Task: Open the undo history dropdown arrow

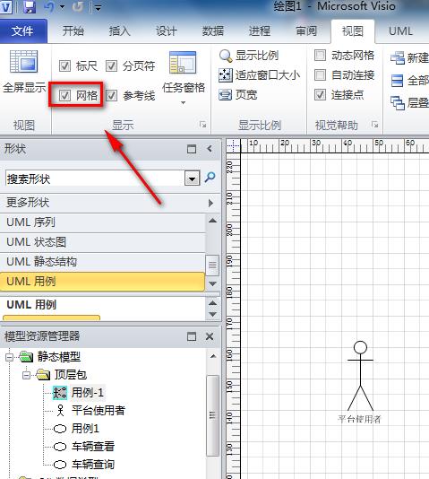Action: coord(62,6)
